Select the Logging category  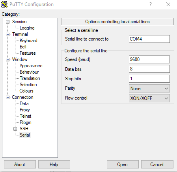(27, 28)
